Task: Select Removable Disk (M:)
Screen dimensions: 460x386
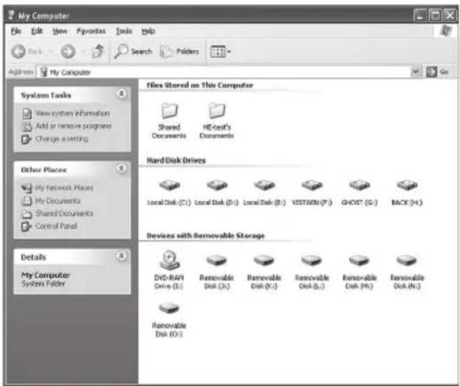Action: click(x=359, y=272)
